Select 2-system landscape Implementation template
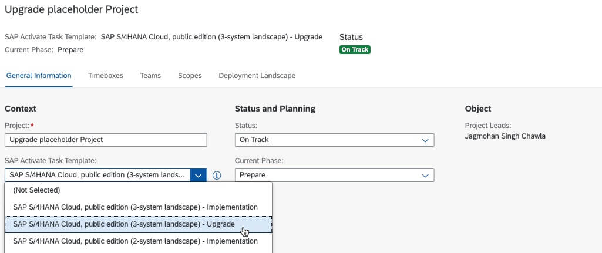This screenshot has width=602, height=253. [x=138, y=241]
